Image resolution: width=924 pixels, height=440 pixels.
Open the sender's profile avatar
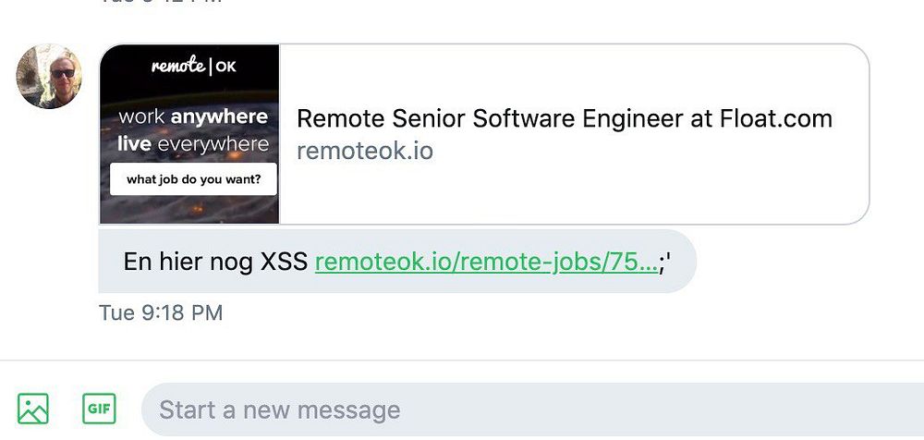click(x=50, y=76)
